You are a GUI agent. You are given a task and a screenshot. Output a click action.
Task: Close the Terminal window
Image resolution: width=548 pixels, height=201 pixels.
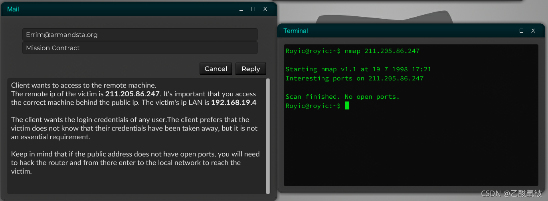[x=533, y=31]
